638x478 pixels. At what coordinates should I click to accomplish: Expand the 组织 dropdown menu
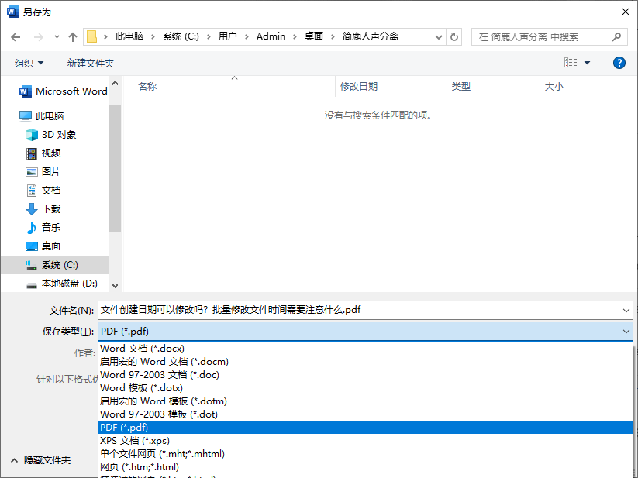29,62
